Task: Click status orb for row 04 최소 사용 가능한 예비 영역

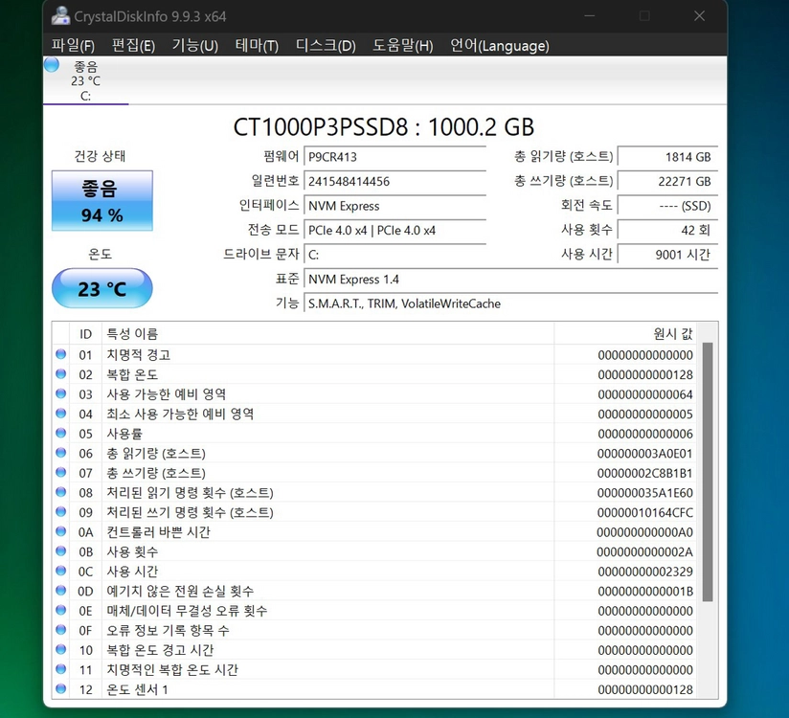Action: coord(61,413)
